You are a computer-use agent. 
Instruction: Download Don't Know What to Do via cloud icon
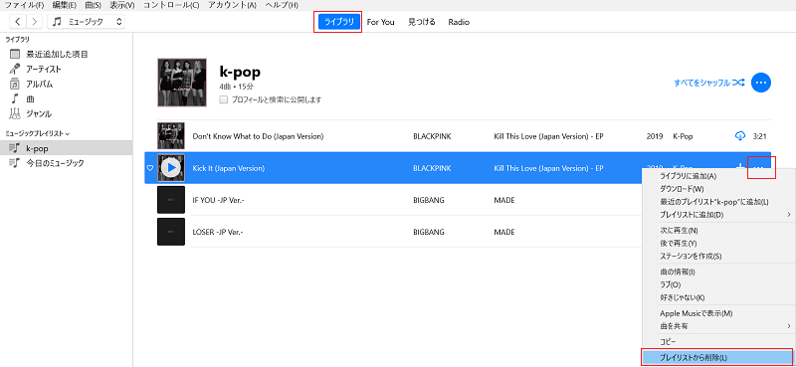[x=740, y=136]
